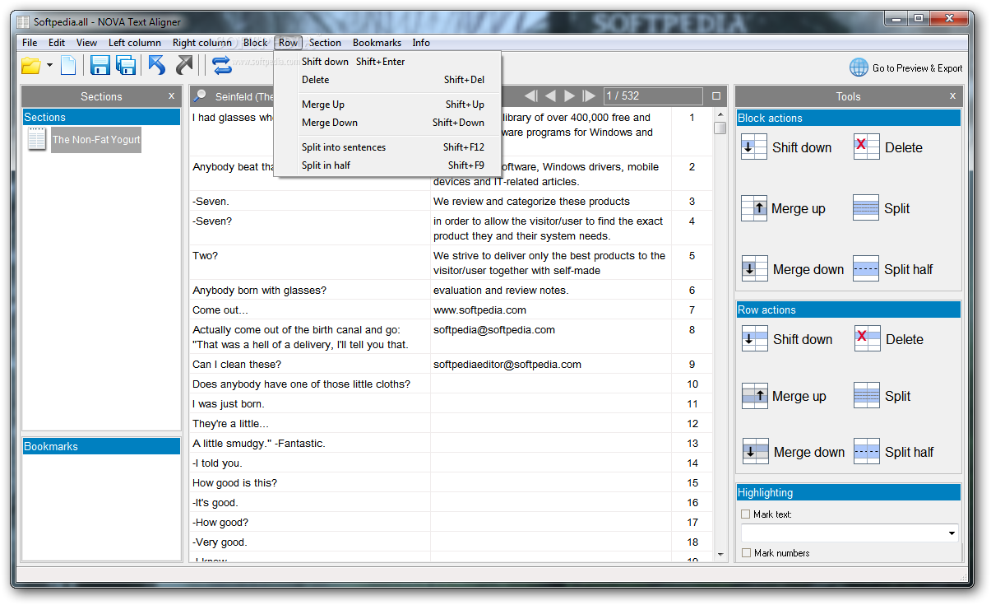Click the small square maximize-pane button
This screenshot has height=605, width=991.
pyautogui.click(x=716, y=96)
